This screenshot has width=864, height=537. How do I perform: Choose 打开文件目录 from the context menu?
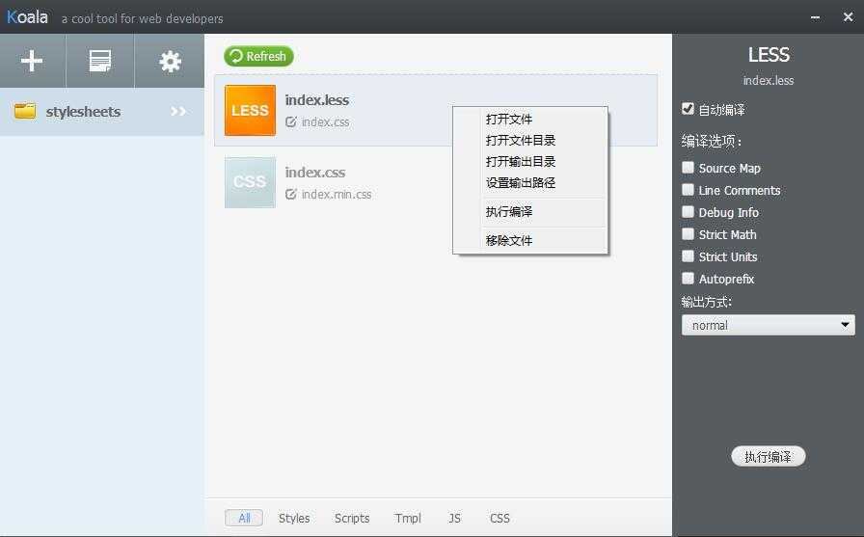tap(530, 141)
